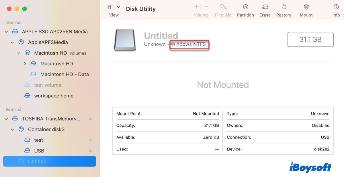Collapse the Container disk3 tree
This screenshot has height=177, width=344.
[12, 129]
